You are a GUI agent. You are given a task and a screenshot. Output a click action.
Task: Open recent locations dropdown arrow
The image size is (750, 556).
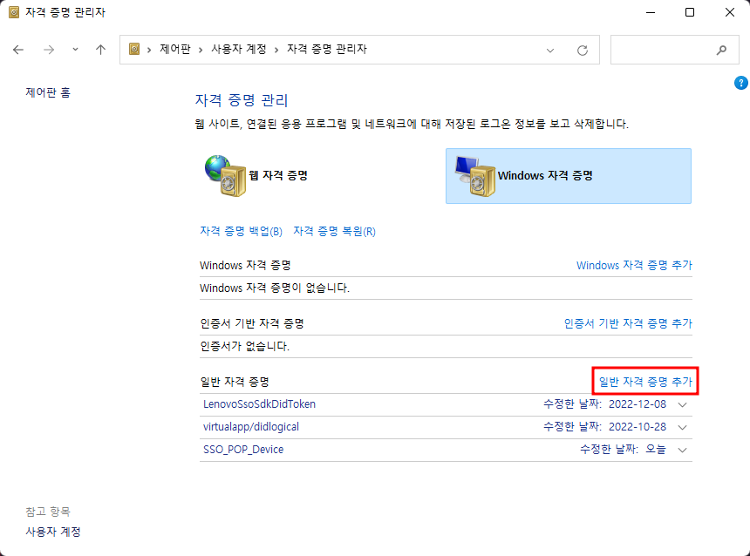pos(75,50)
